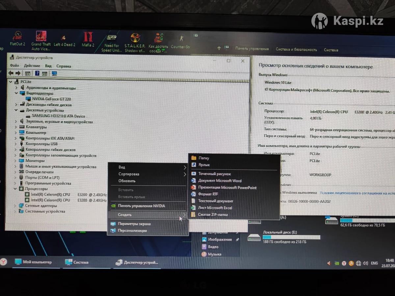The width and height of the screenshot is (395, 296).
Task: Click the Панель управления breadcrumb
Action: click(x=252, y=49)
